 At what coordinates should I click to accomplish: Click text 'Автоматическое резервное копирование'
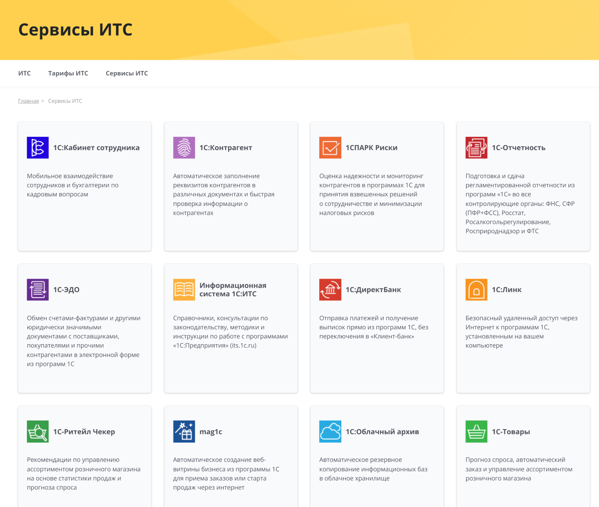[373, 469]
